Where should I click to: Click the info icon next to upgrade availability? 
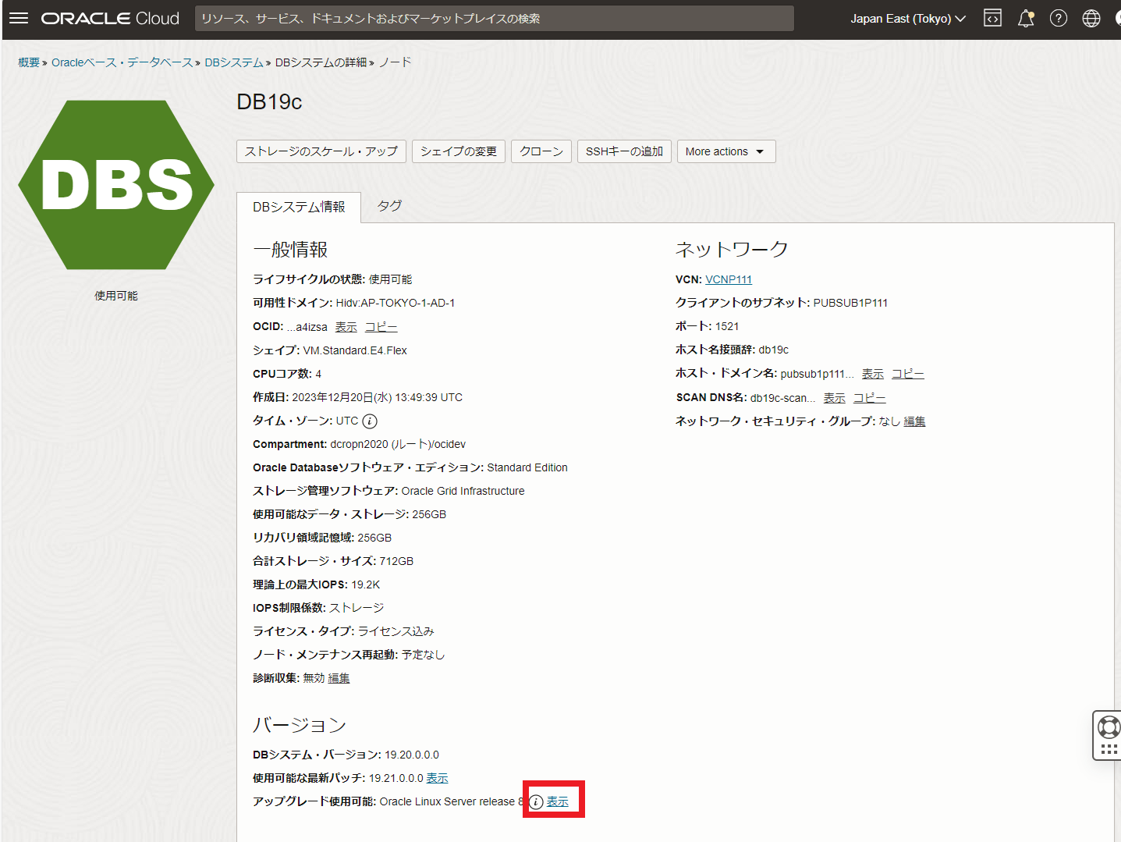(536, 801)
